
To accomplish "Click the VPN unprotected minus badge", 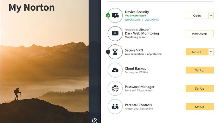I will click(x=108, y=52).
